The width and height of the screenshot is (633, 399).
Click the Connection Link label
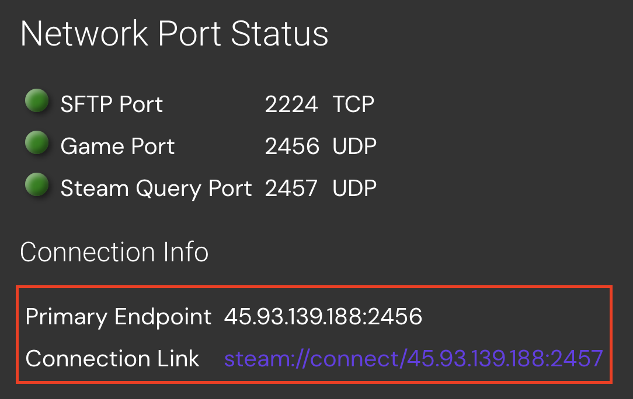click(112, 359)
